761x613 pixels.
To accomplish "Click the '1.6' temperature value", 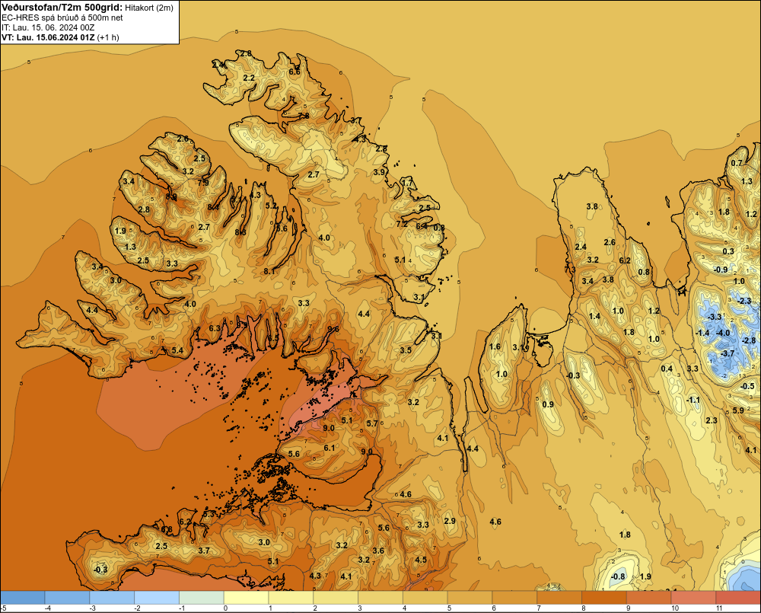I will (x=495, y=346).
